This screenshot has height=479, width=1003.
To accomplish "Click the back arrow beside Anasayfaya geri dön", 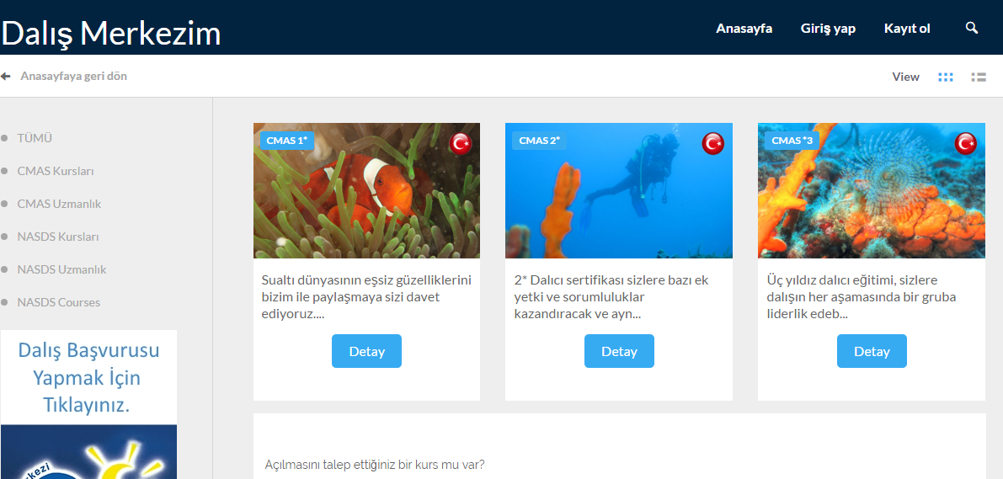I will [6, 76].
